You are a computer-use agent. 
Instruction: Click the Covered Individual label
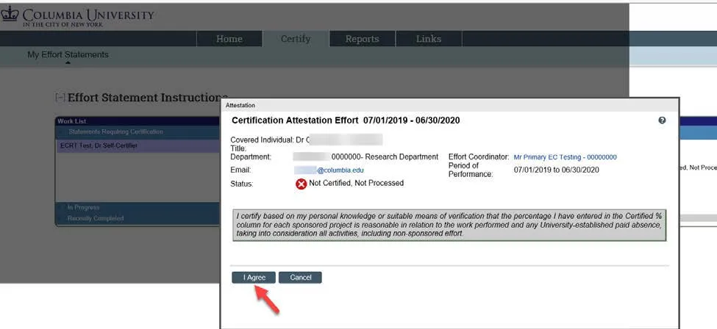pyautogui.click(x=262, y=140)
